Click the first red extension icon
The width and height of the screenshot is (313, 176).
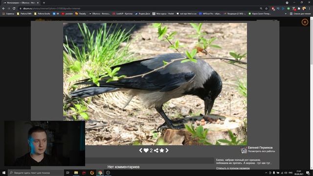(x=273, y=9)
